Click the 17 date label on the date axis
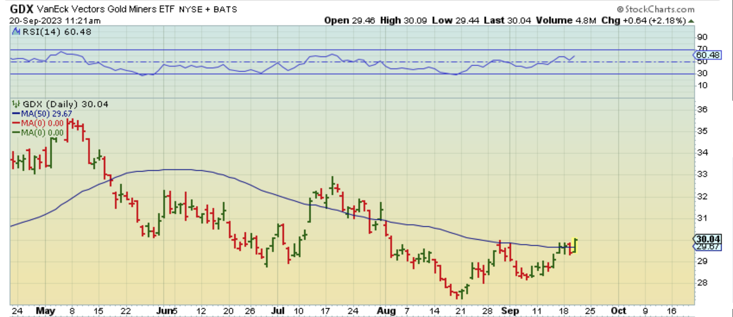The image size is (733, 317). (325, 311)
